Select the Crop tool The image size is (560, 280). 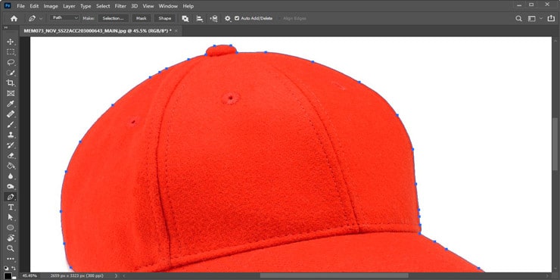point(11,83)
